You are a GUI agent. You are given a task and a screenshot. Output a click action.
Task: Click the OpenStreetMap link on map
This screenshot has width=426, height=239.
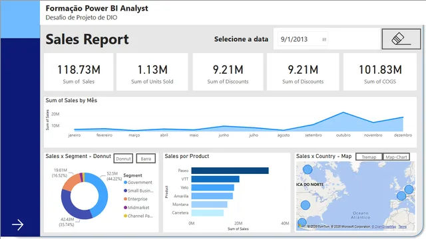click(x=384, y=226)
